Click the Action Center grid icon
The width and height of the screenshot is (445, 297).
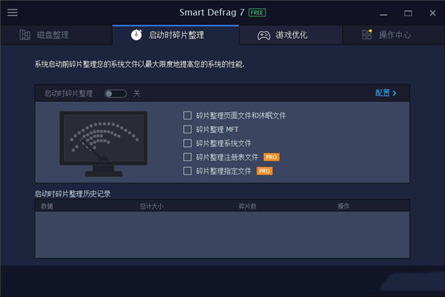coord(366,35)
